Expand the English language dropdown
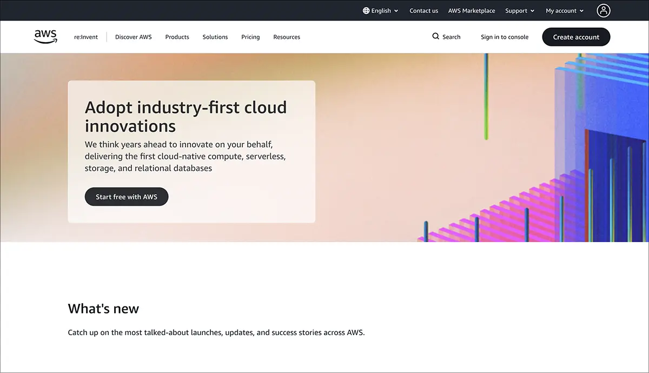Screen dimensions: 649x373 click(x=381, y=10)
